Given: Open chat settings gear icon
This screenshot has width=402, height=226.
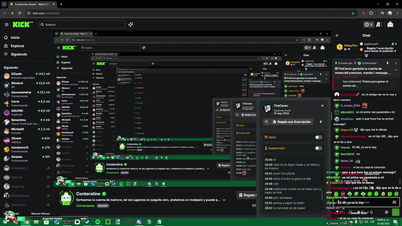Looking at the screenshot, I should click(x=387, y=212).
